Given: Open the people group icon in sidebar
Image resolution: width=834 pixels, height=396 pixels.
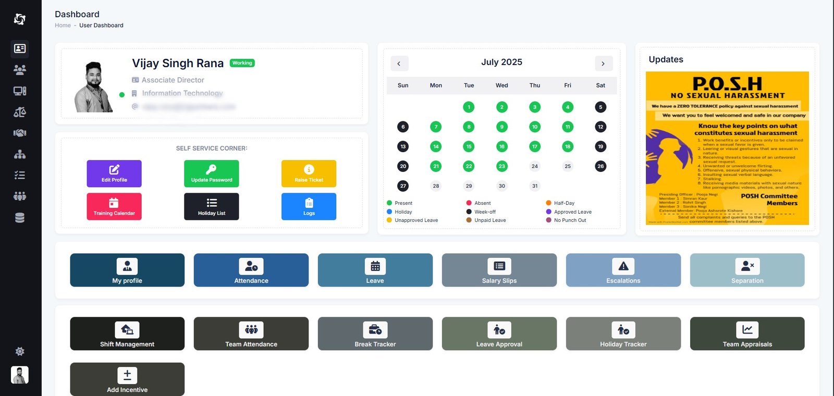Looking at the screenshot, I should [x=20, y=70].
